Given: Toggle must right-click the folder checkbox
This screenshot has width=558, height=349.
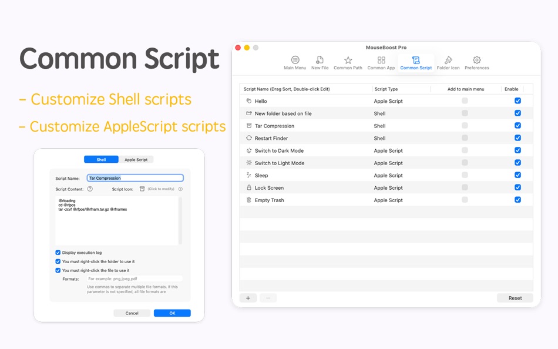Looking at the screenshot, I should click(58, 261).
